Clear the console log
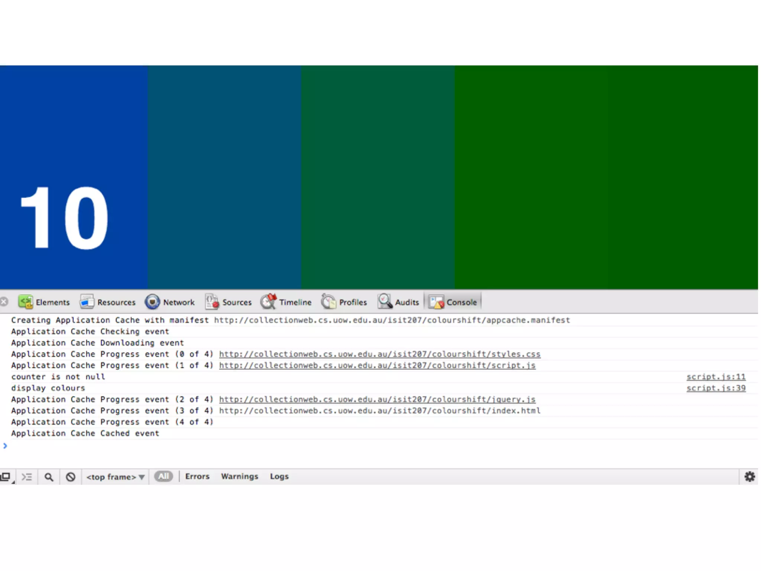 point(71,477)
